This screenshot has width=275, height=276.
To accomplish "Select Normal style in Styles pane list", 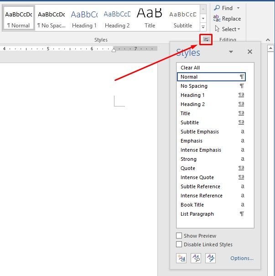I will tap(211, 77).
